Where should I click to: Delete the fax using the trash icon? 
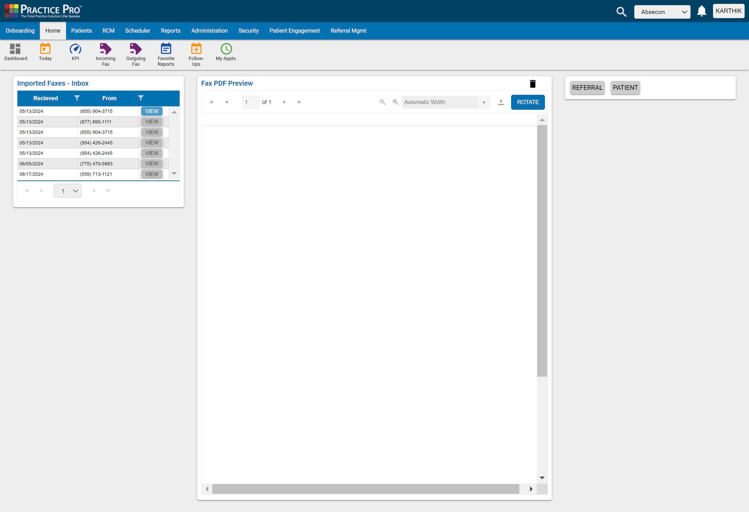[x=532, y=83]
